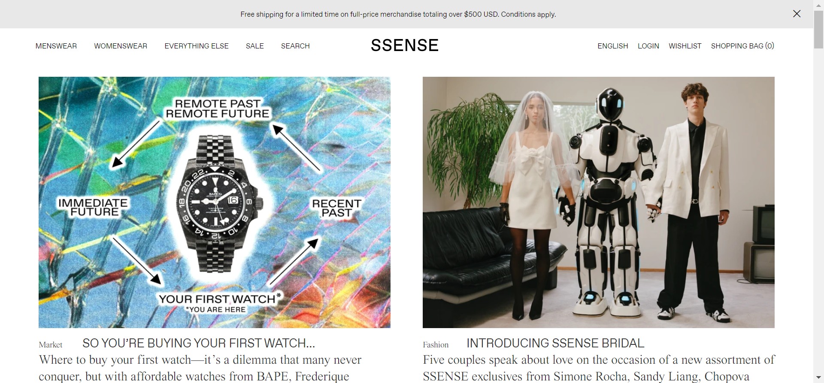The width and height of the screenshot is (824, 383).
Task: Change language via ENGLISH selector
Action: pyautogui.click(x=613, y=46)
